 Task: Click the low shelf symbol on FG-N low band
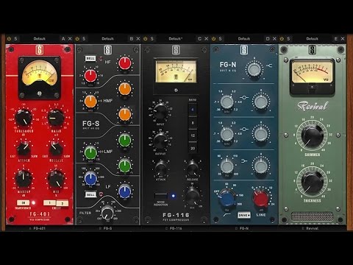pos(244,161)
